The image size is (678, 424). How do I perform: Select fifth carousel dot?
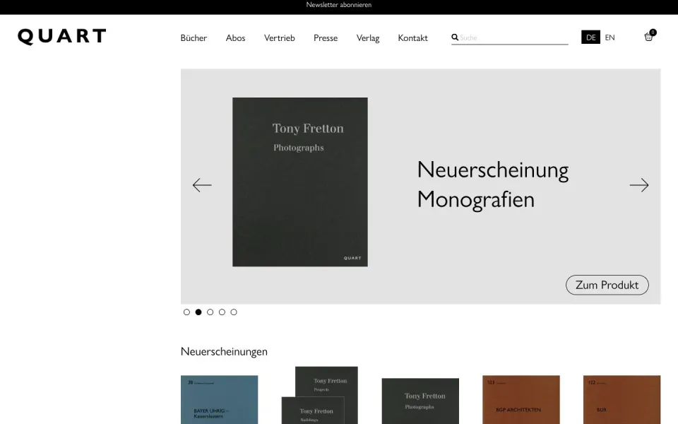[x=234, y=312]
